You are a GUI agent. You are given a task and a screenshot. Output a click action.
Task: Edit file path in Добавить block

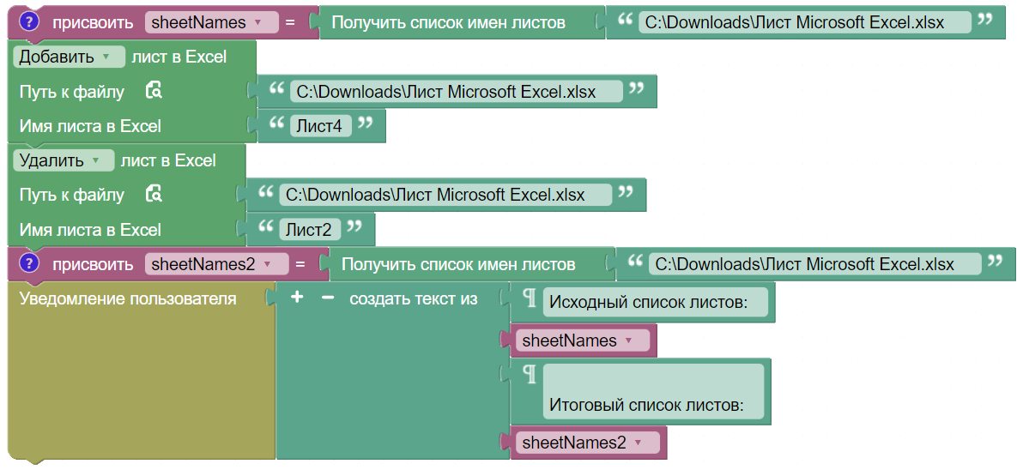pos(456,92)
